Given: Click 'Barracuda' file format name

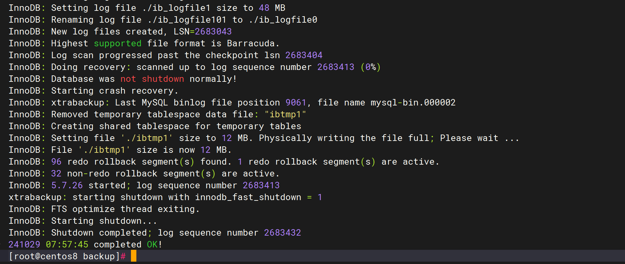Looking at the screenshot, I should click(x=251, y=43).
